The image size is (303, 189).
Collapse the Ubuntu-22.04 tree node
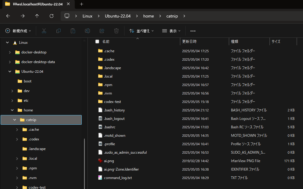pyautogui.click(x=10, y=72)
